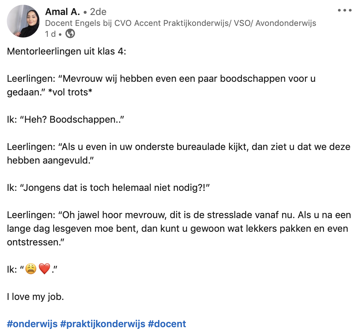This screenshot has height=334, width=355.
Task: Select the #docent hashtag
Action: (x=167, y=323)
